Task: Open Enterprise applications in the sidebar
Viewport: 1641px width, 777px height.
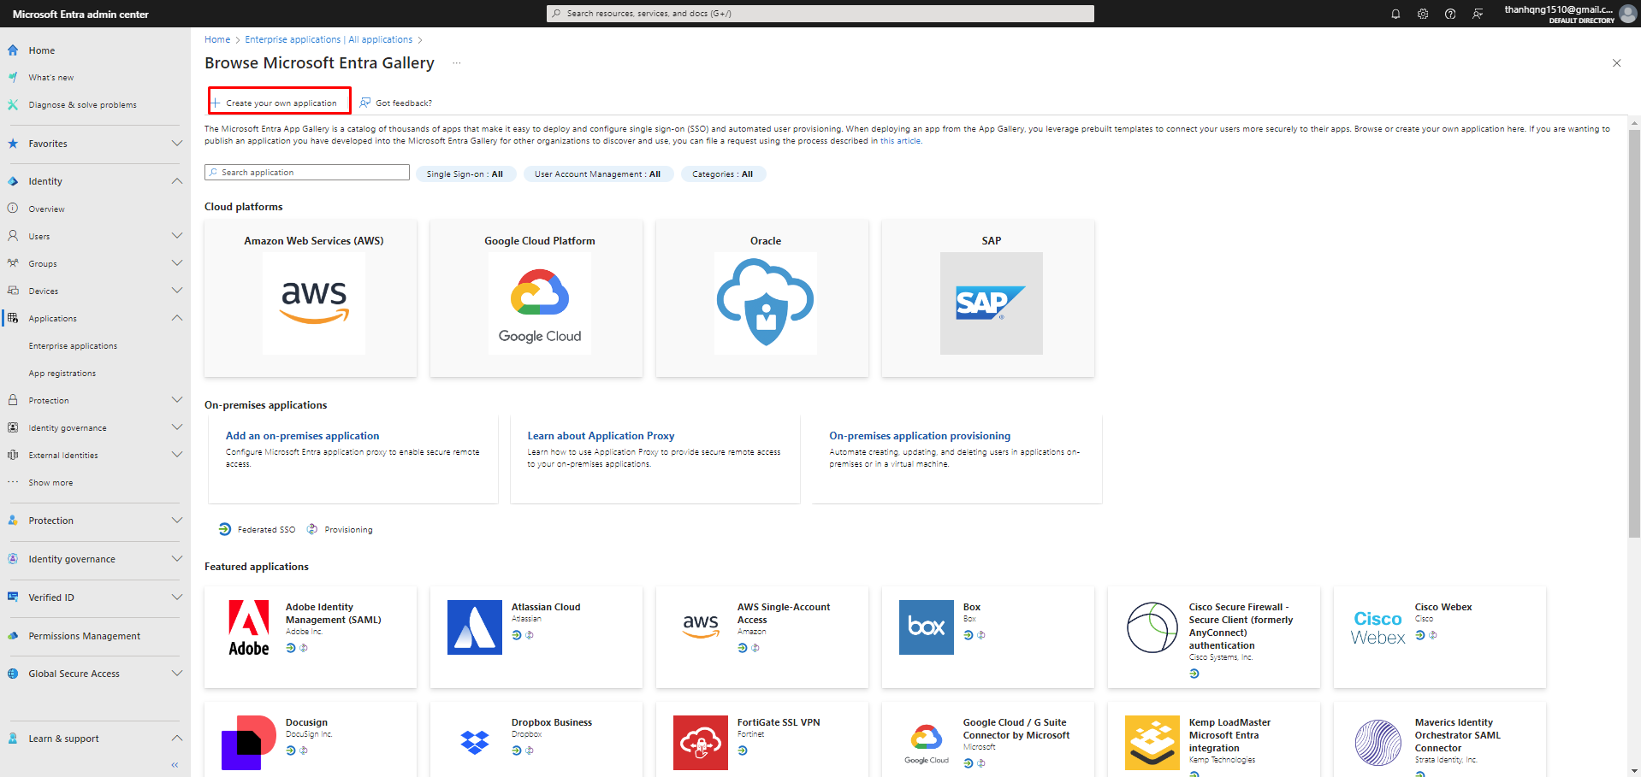Action: [x=73, y=346]
